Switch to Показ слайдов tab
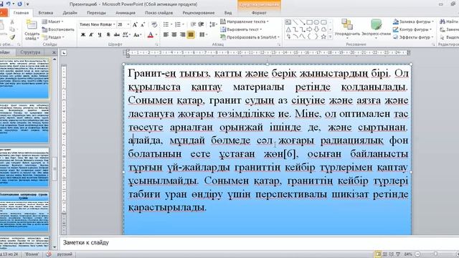The image size is (459, 258). coord(159,13)
